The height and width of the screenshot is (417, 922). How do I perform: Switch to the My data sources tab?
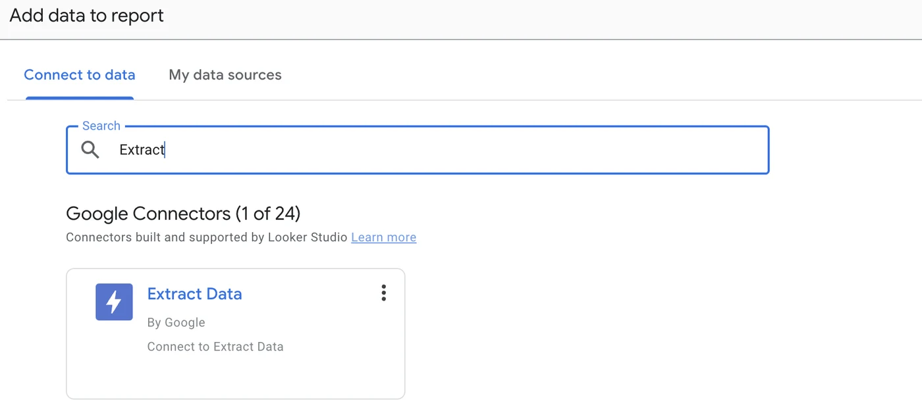pos(225,74)
